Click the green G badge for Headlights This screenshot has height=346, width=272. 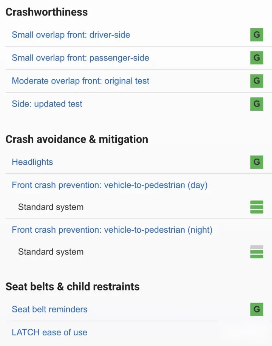click(257, 162)
